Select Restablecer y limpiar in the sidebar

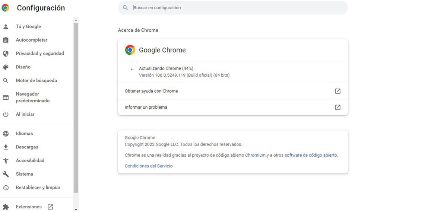pos(38,188)
